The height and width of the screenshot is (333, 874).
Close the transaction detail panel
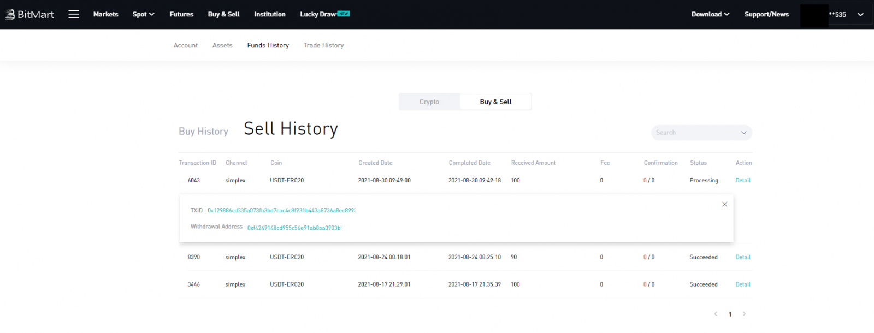tap(724, 204)
